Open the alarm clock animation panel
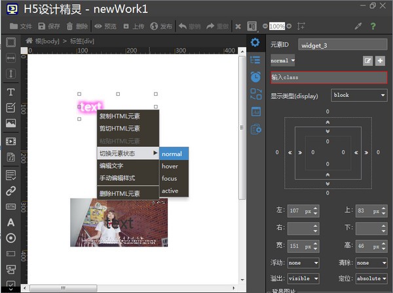393x293 pixels. [255, 77]
